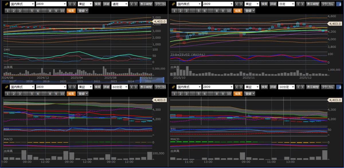Image resolution: width=344 pixels, height=168 pixels.
Task: Click the link icon in the 週足 chart panel
Action: (x=6, y=4)
